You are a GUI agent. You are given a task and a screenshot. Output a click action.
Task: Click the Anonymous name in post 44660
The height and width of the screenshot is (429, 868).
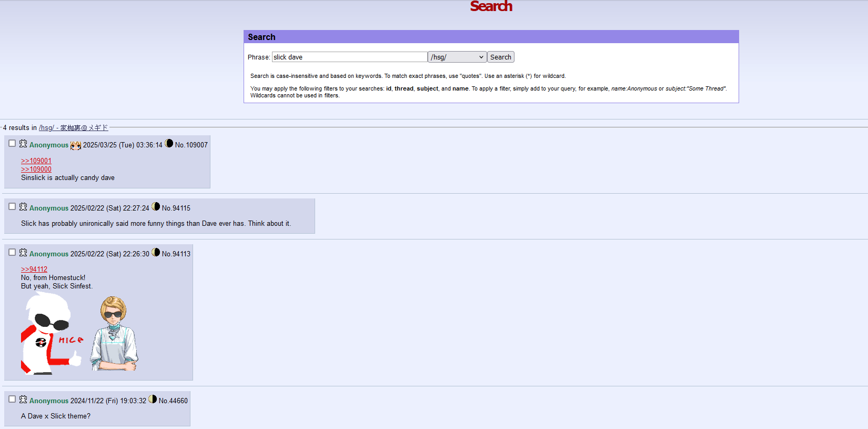[x=49, y=401]
